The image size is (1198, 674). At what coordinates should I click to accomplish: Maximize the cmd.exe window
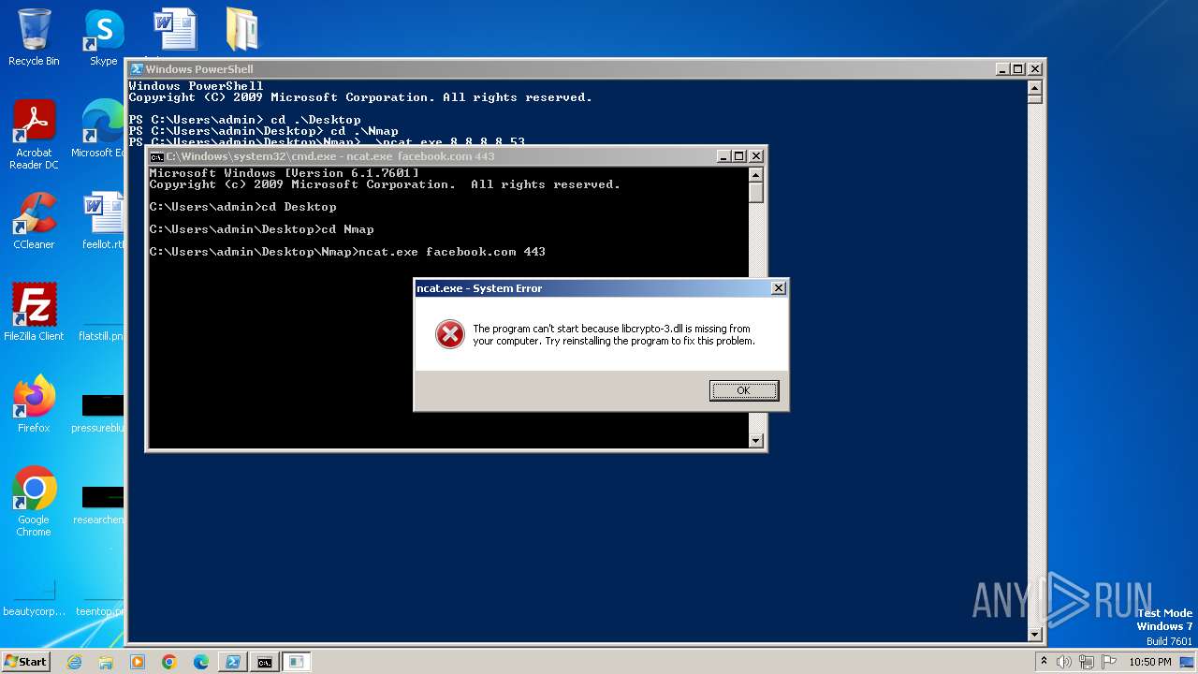739,156
